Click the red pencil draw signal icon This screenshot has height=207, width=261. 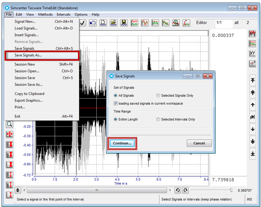click(186, 23)
